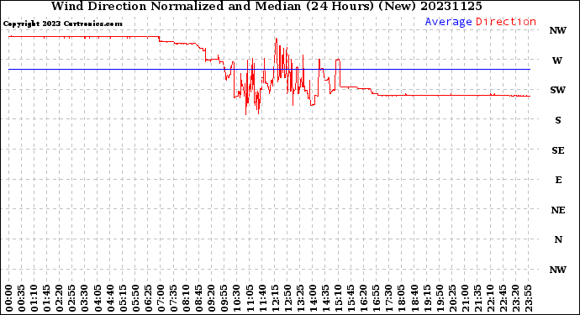580x315 pixels.
Task: Select the "16:20" time axis label
Action: click(x=363, y=298)
